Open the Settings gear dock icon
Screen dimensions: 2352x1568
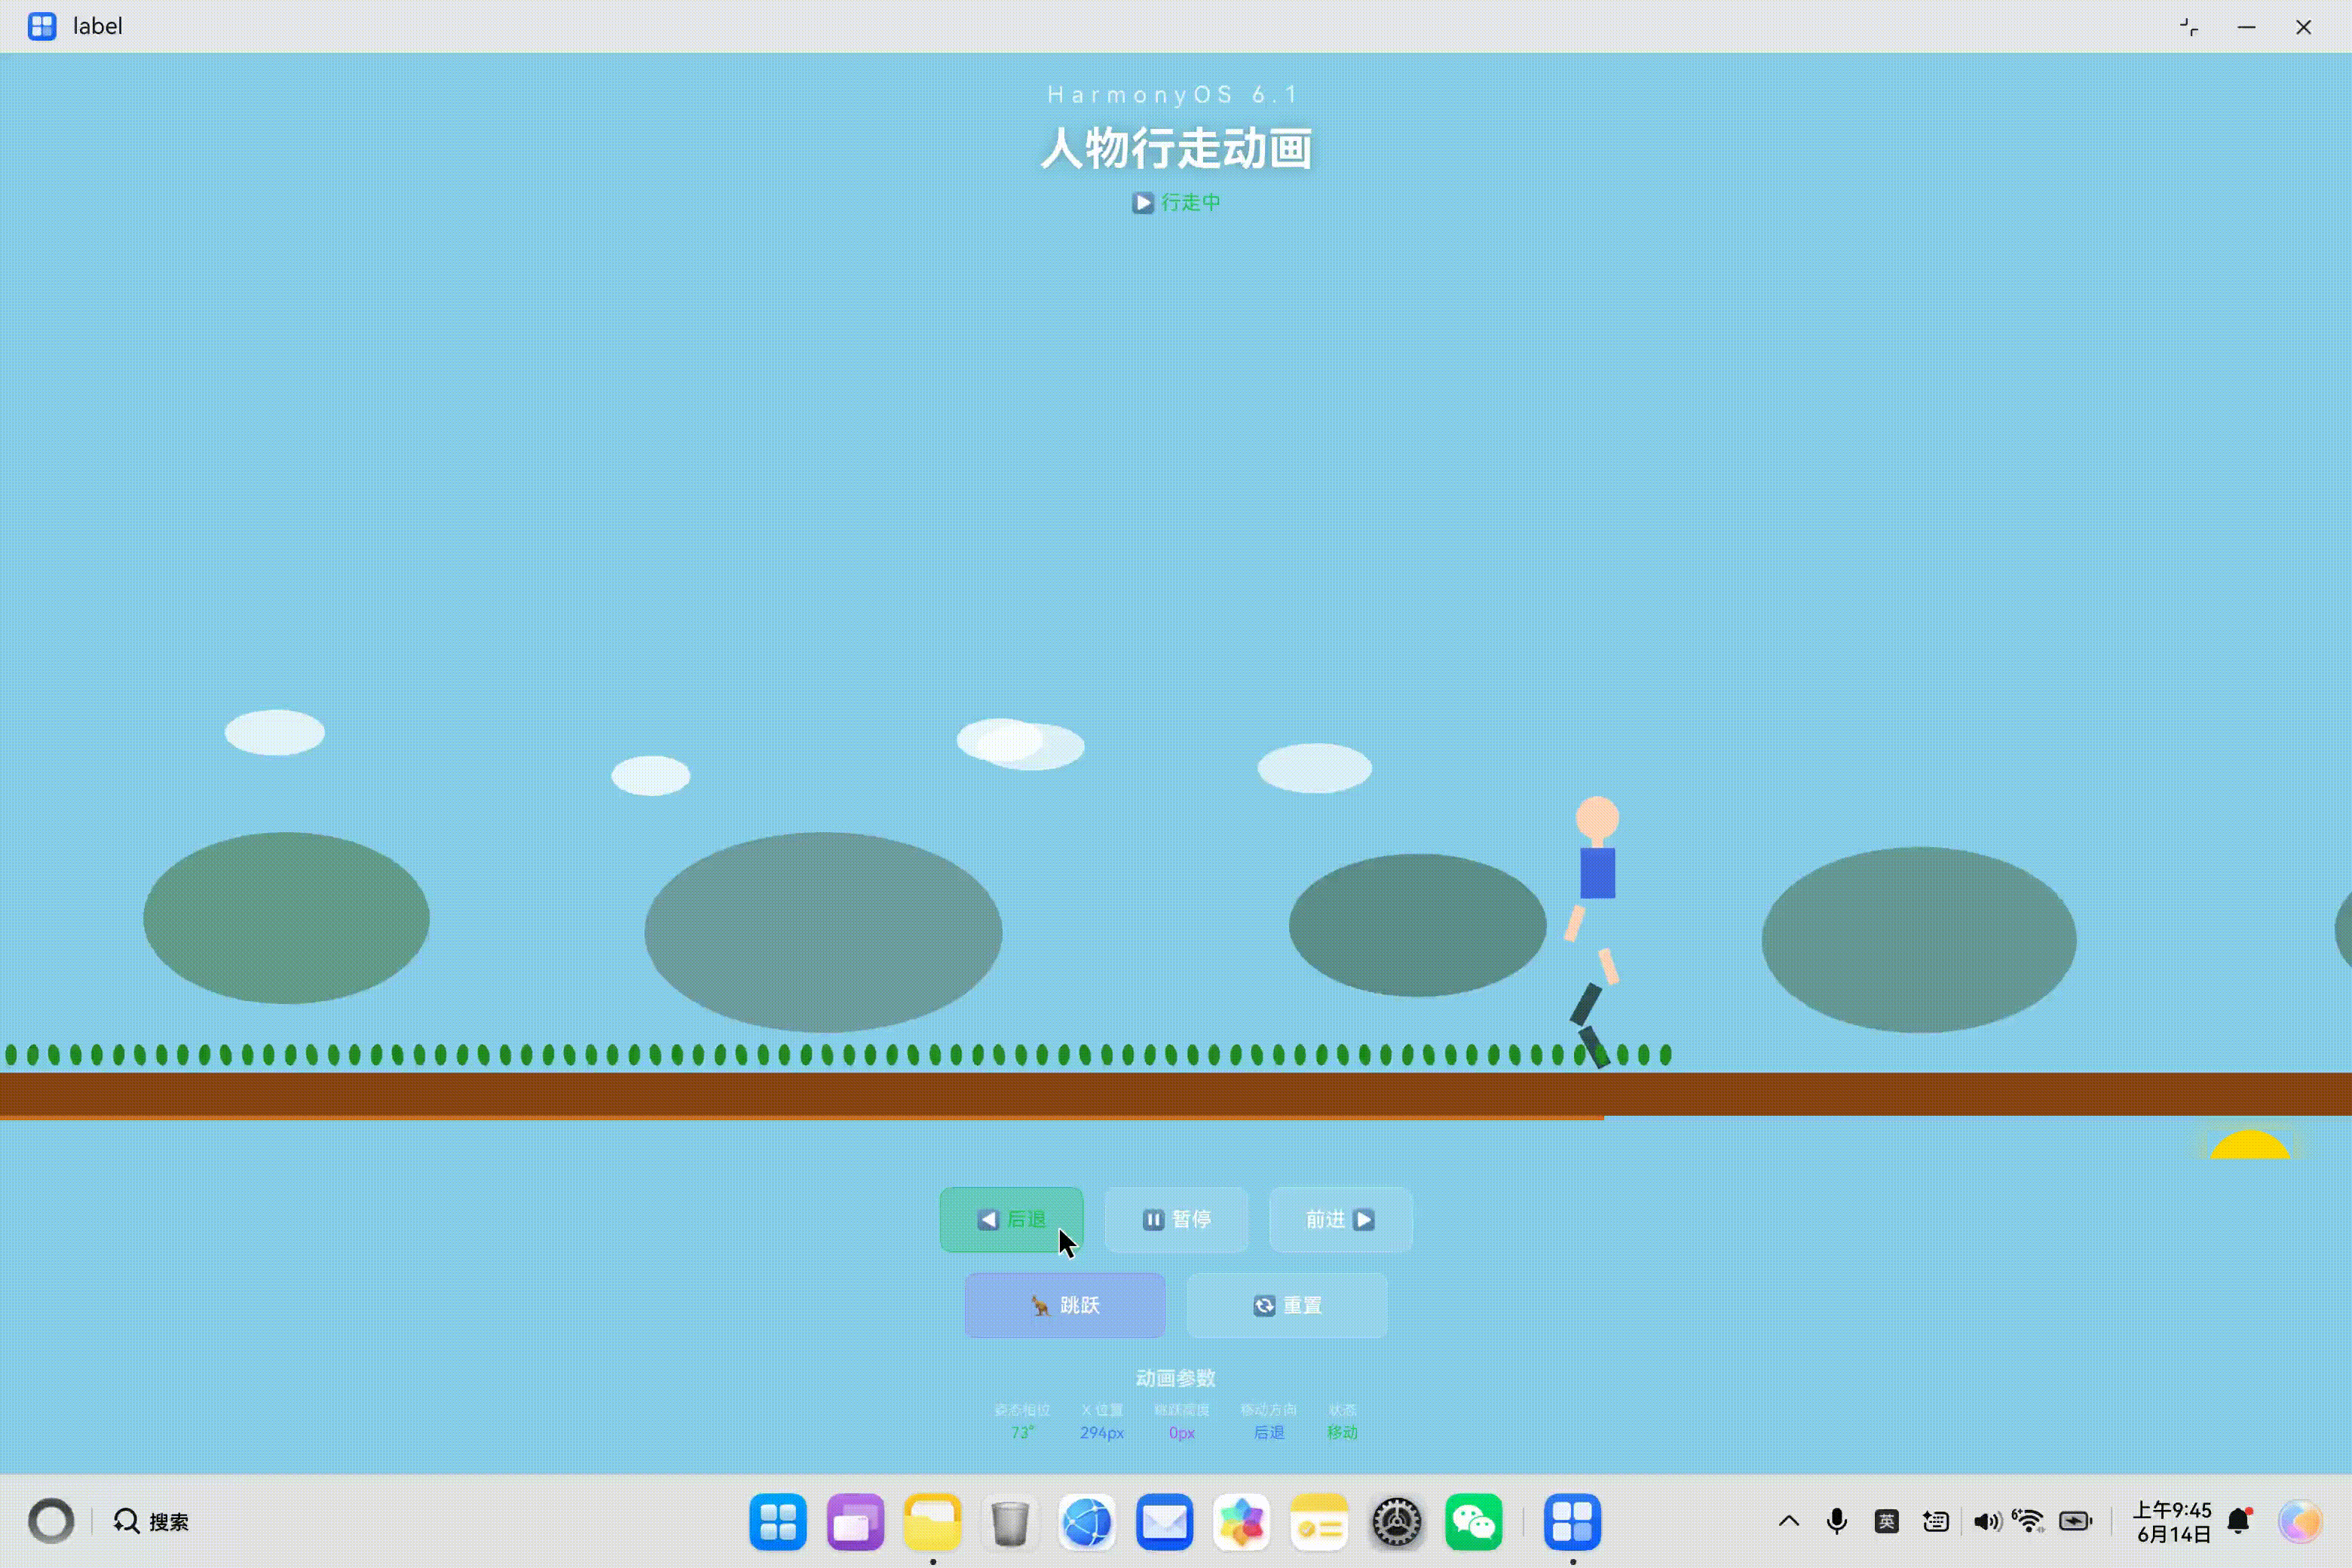tap(1397, 1522)
